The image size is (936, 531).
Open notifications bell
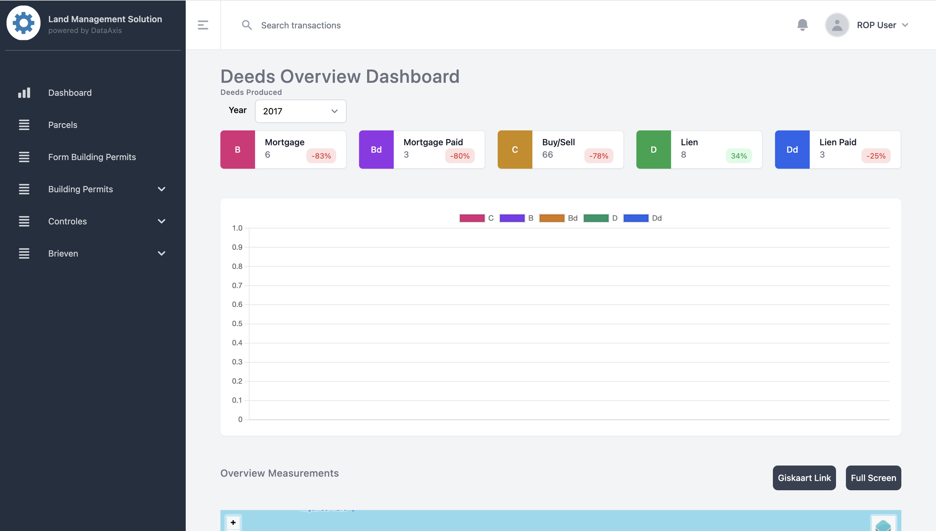point(802,25)
